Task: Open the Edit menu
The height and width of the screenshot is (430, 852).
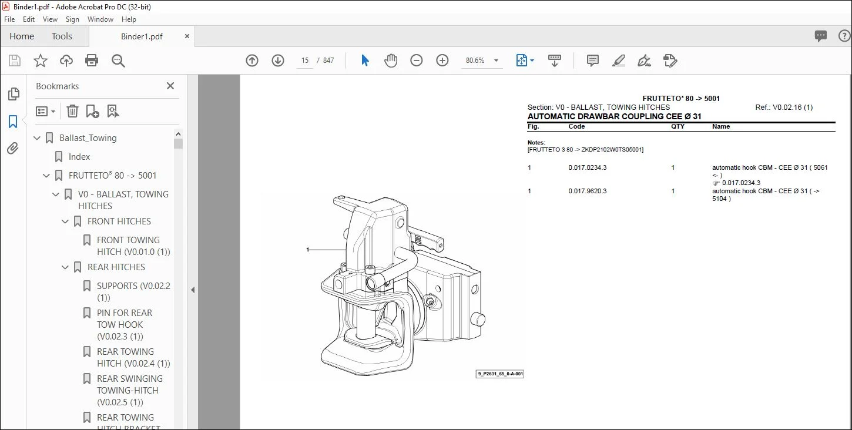Action: 29,19
